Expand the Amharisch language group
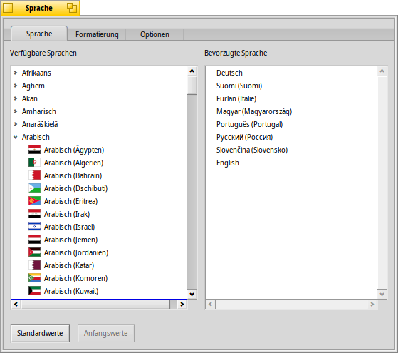 pyautogui.click(x=16, y=111)
